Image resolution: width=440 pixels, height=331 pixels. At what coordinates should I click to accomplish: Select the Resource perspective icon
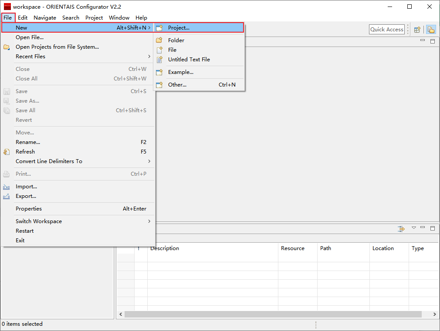tap(431, 30)
